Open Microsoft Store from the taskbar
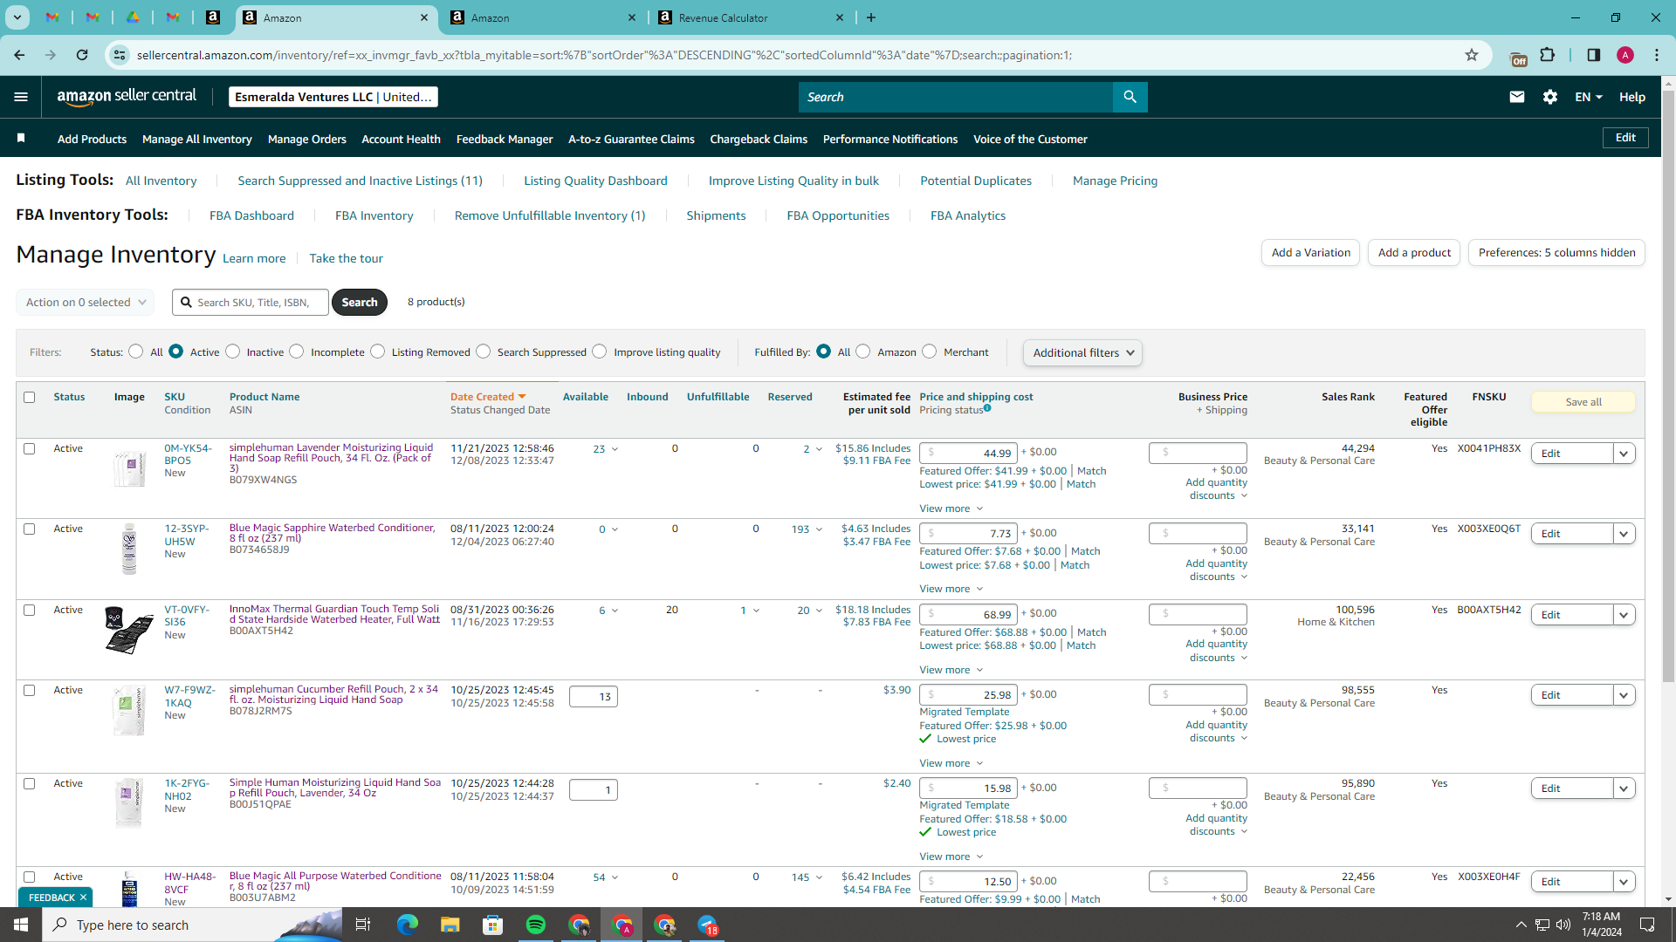 493,925
